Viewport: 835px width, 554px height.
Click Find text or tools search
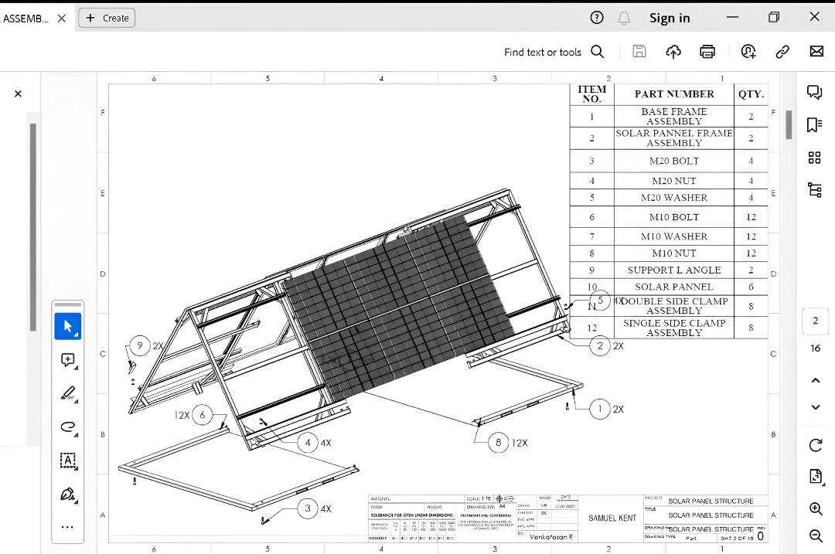coord(554,52)
